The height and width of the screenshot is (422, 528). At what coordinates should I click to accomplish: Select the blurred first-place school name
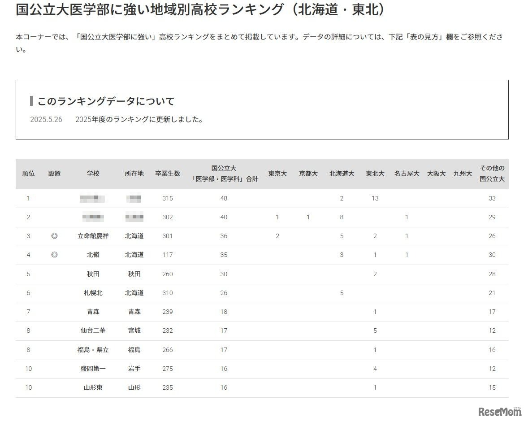pyautogui.click(x=94, y=198)
